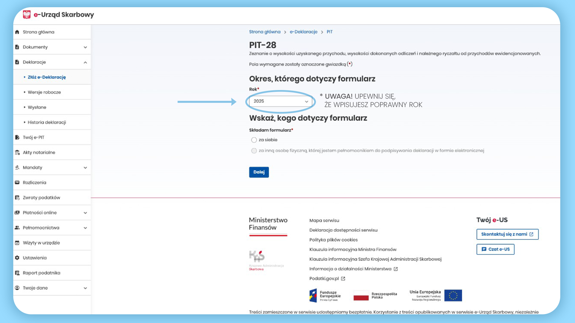The height and width of the screenshot is (323, 575).
Task: Click the Zwroty podatków icon
Action: click(17, 198)
